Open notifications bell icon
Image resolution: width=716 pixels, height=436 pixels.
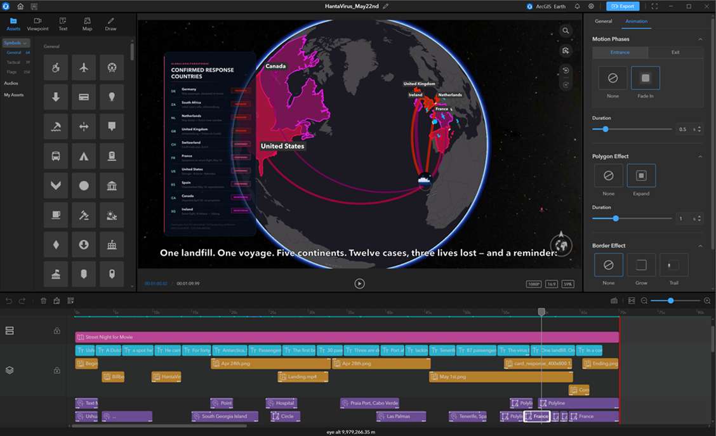pos(577,6)
